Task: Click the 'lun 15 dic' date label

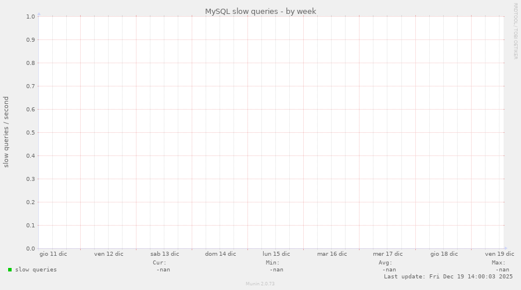Action: 276,254
